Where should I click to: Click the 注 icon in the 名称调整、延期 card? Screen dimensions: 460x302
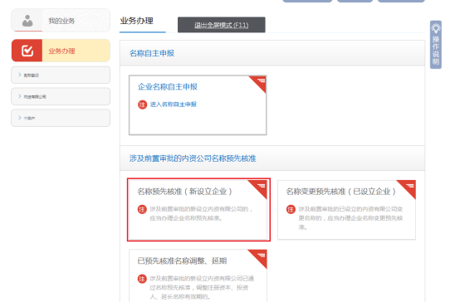[142, 279]
